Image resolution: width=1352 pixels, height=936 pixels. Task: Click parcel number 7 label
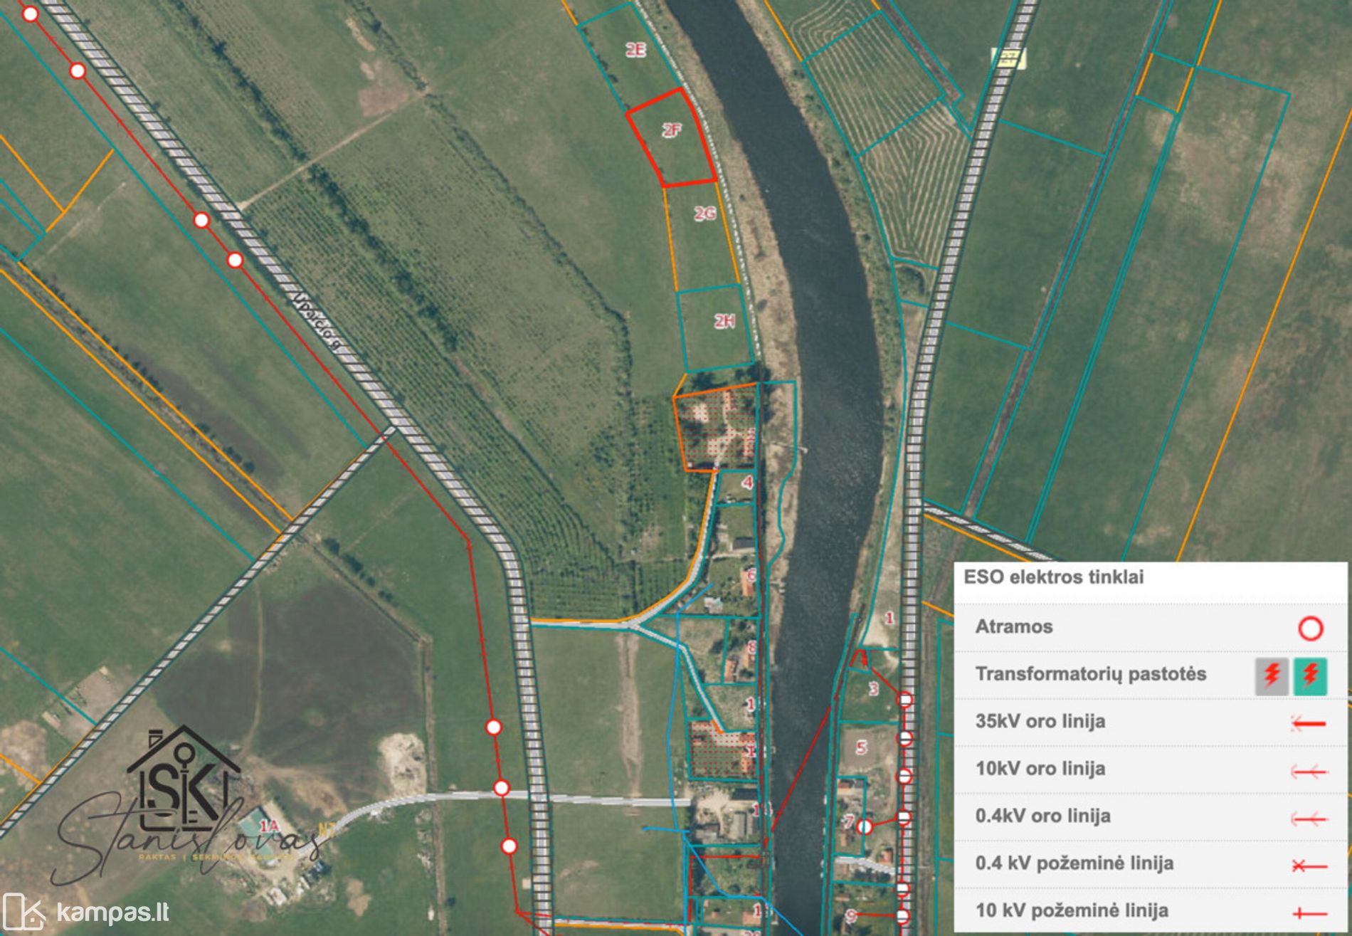coord(849,822)
